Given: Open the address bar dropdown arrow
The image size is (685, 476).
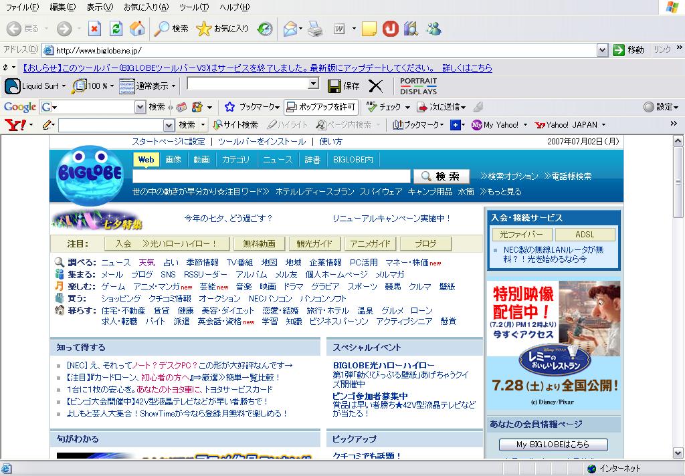Looking at the screenshot, I should pos(602,50).
